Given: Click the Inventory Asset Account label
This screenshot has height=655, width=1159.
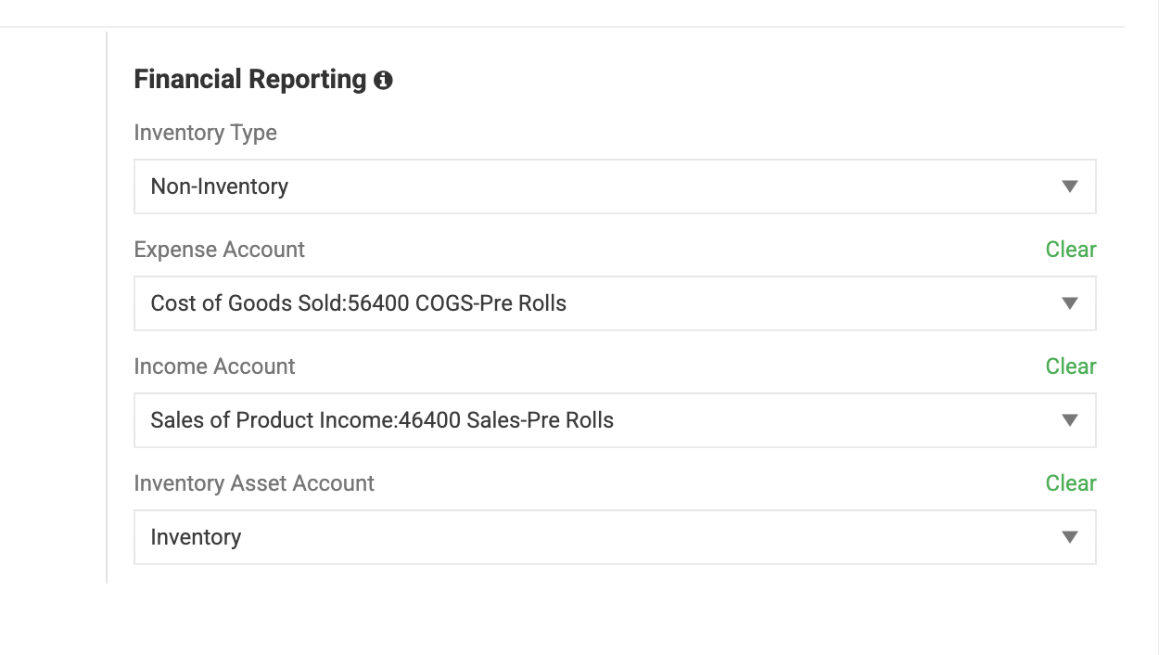Looking at the screenshot, I should (x=254, y=483).
